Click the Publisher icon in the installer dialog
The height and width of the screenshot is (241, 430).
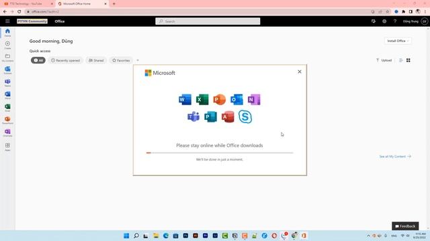pos(210,116)
